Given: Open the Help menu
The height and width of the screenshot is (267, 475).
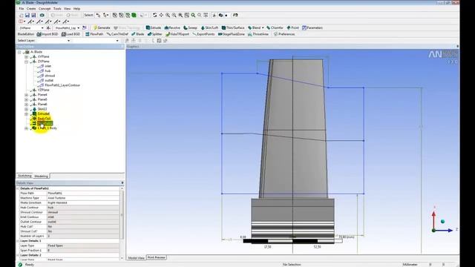Looking at the screenshot, I should 77,9.
